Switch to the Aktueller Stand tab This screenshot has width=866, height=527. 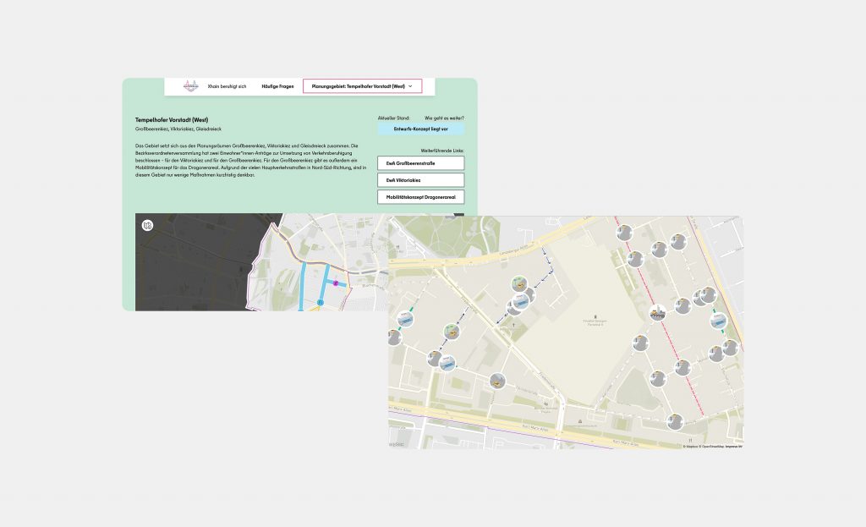[x=393, y=118]
